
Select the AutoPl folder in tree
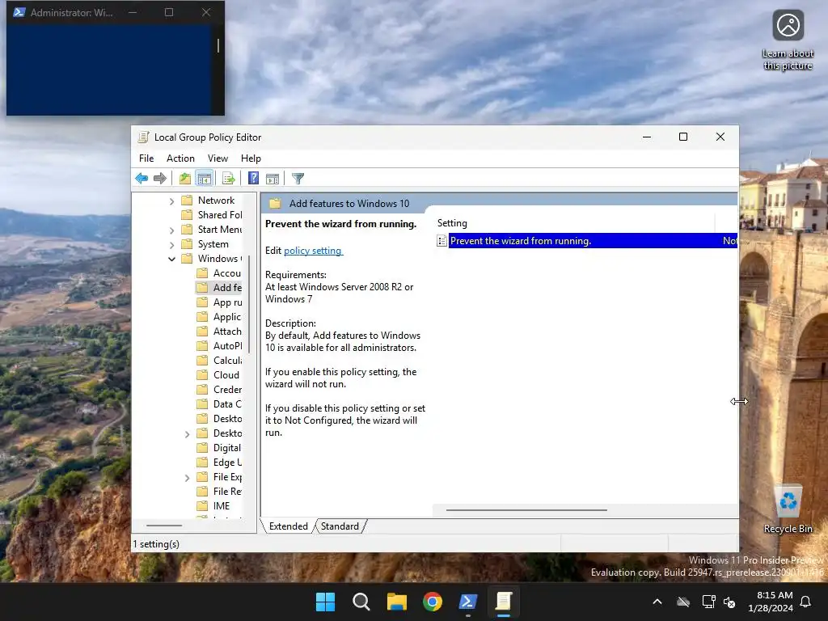click(227, 346)
